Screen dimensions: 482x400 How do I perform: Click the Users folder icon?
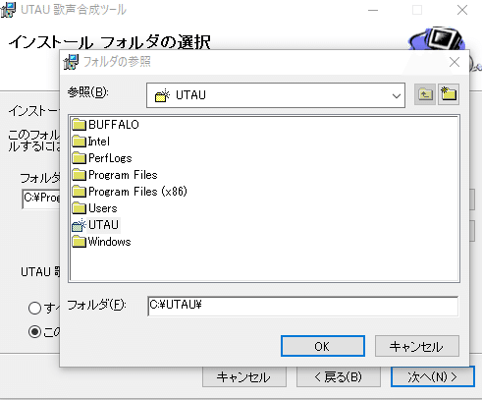[79, 208]
